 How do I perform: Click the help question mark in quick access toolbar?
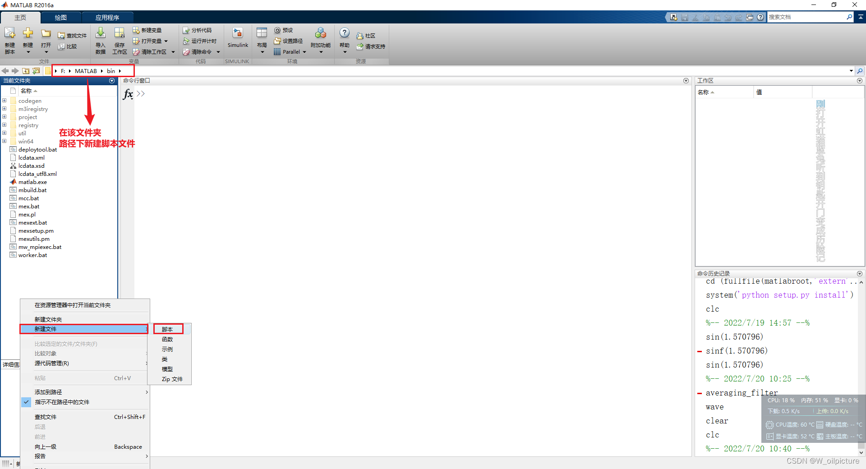pos(760,17)
